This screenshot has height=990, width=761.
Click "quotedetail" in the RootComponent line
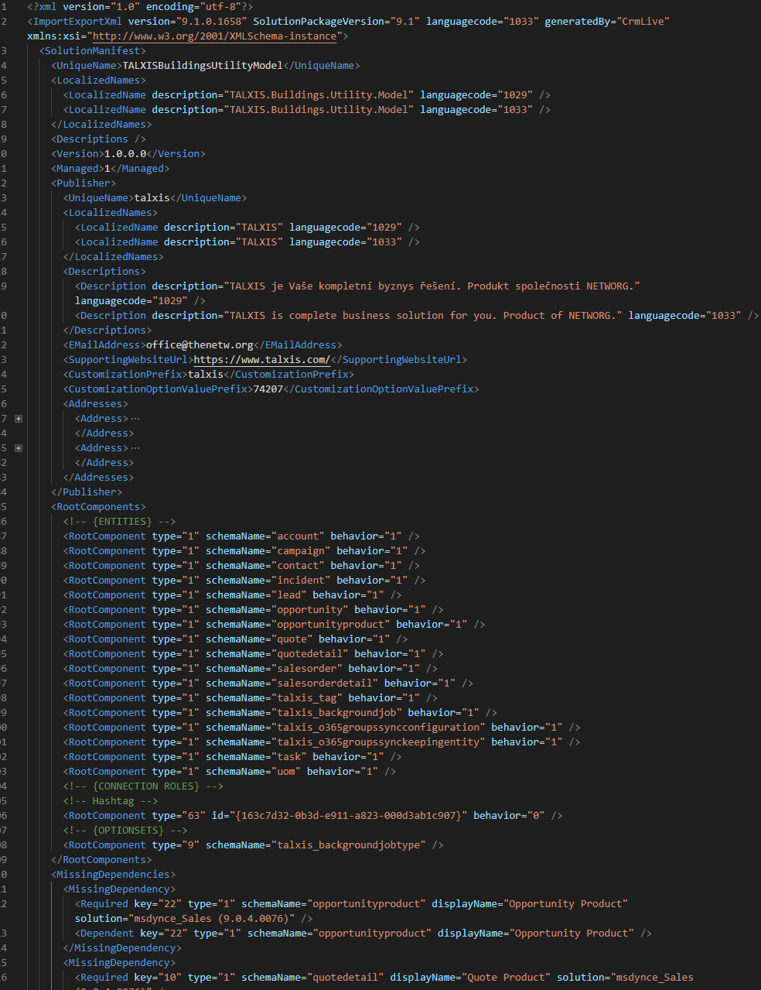click(x=310, y=654)
